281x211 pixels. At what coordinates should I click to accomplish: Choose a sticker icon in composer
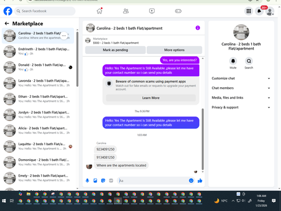point(103,181)
